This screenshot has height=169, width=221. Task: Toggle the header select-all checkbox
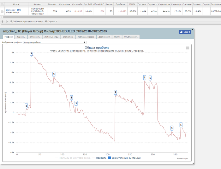click(2, 5)
